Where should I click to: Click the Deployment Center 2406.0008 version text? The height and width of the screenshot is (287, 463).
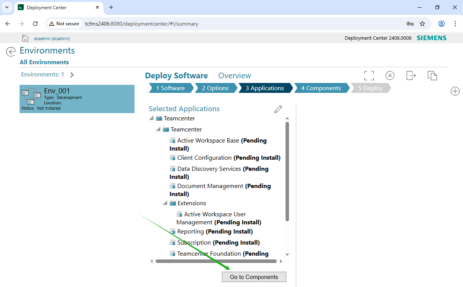[x=378, y=38]
